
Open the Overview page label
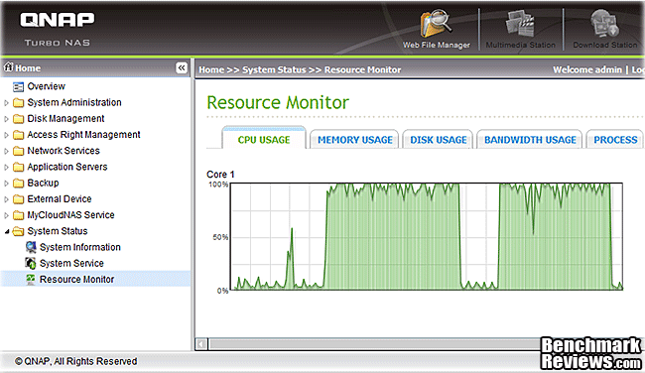coord(46,86)
